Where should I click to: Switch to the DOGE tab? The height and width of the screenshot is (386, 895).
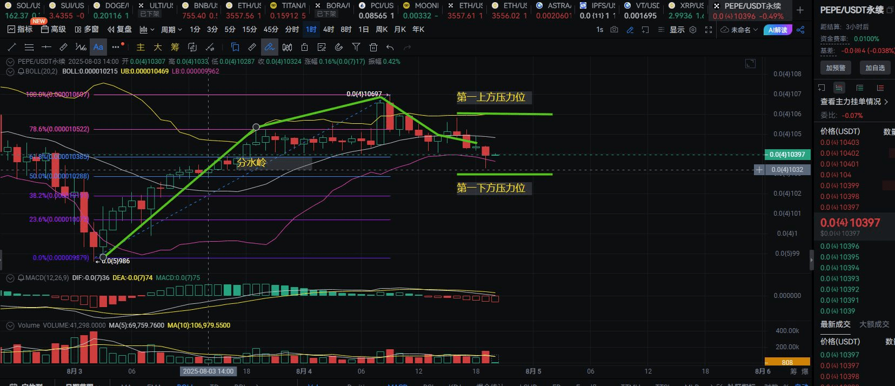pyautogui.click(x=111, y=10)
